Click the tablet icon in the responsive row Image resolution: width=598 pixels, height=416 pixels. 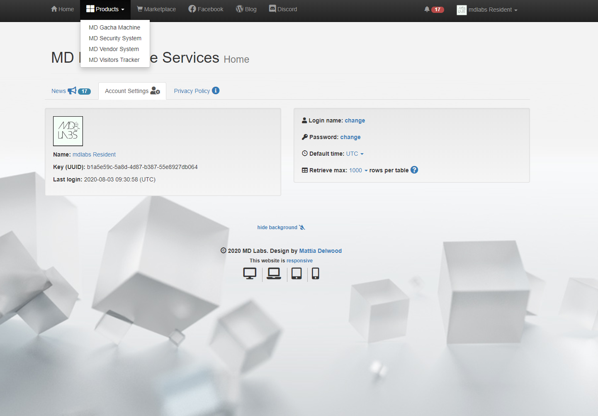[296, 274]
